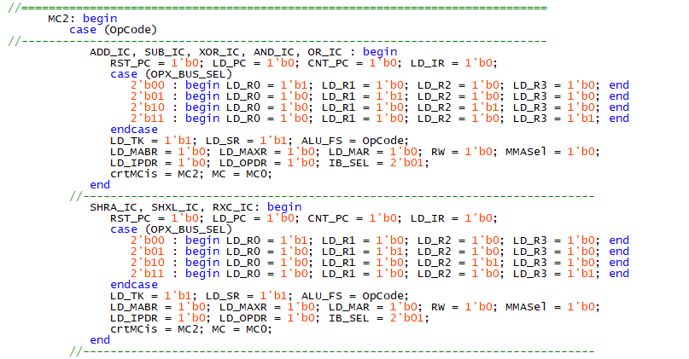Click the RXC_IC opcode name

pyautogui.click(x=233, y=207)
